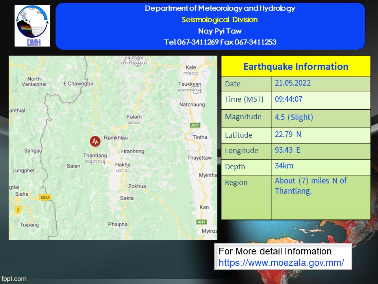Screen dimensions: 378x284
Task: Click the Nay Pyi Taw text
Action: click(x=220, y=31)
